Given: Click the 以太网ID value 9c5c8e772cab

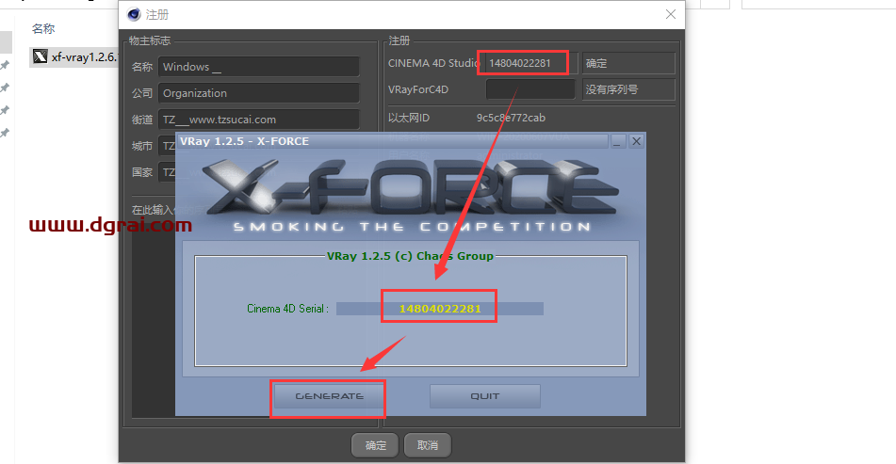Looking at the screenshot, I should tap(511, 118).
